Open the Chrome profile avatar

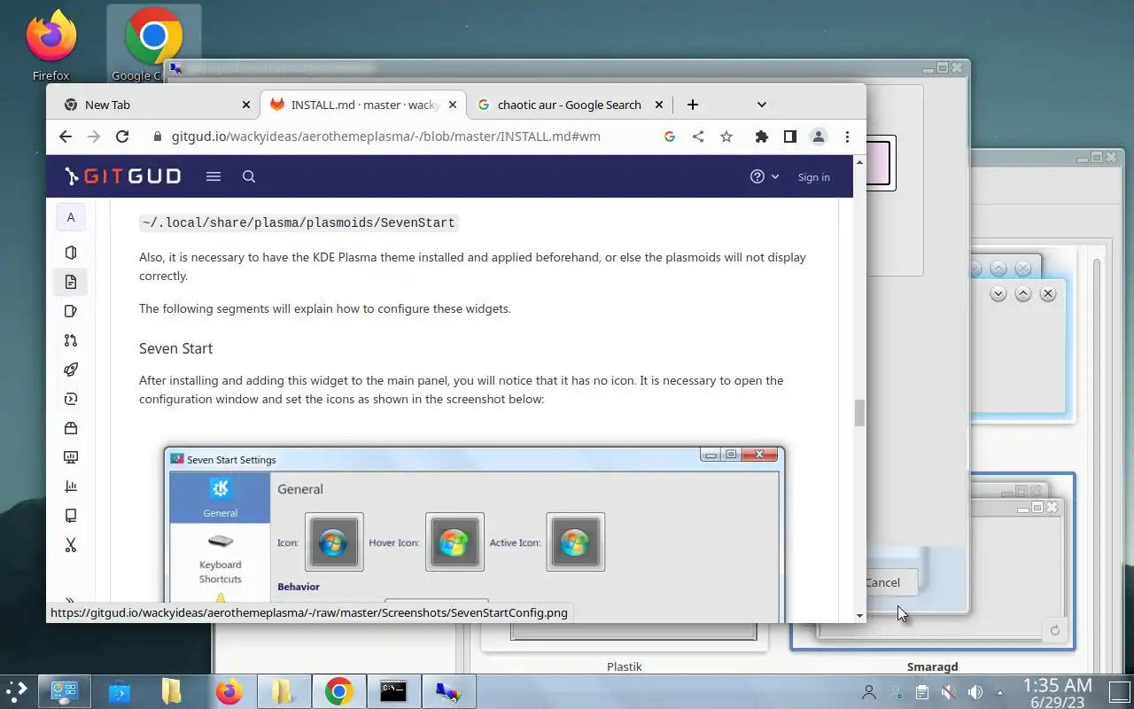click(819, 136)
